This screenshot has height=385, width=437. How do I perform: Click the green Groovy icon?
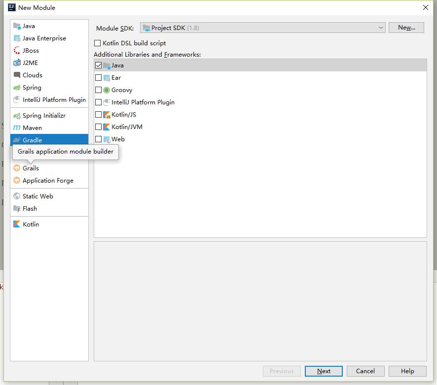107,90
